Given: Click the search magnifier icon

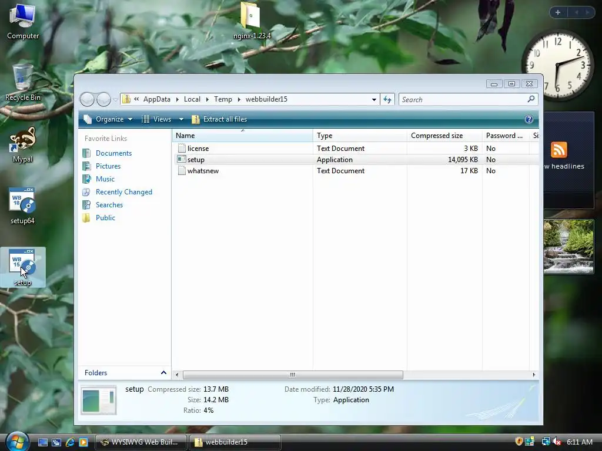Looking at the screenshot, I should click(x=531, y=99).
